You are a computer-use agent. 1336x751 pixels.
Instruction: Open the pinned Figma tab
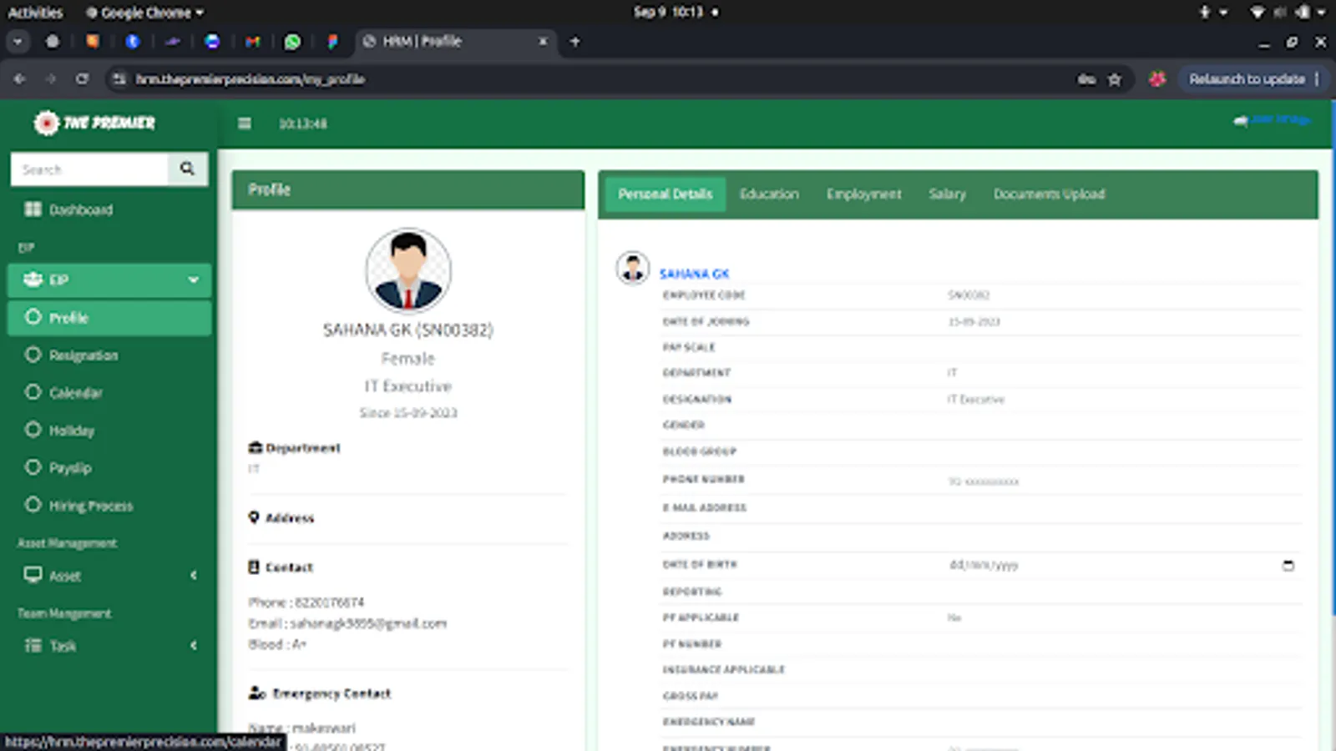[332, 41]
